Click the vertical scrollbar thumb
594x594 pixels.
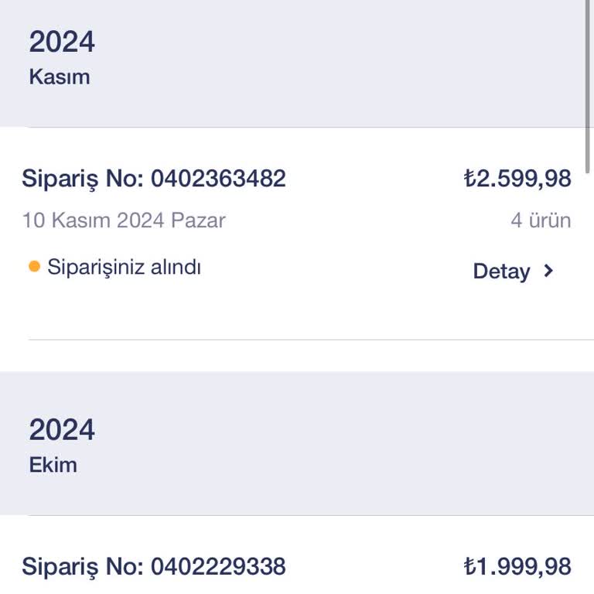pyautogui.click(x=589, y=85)
